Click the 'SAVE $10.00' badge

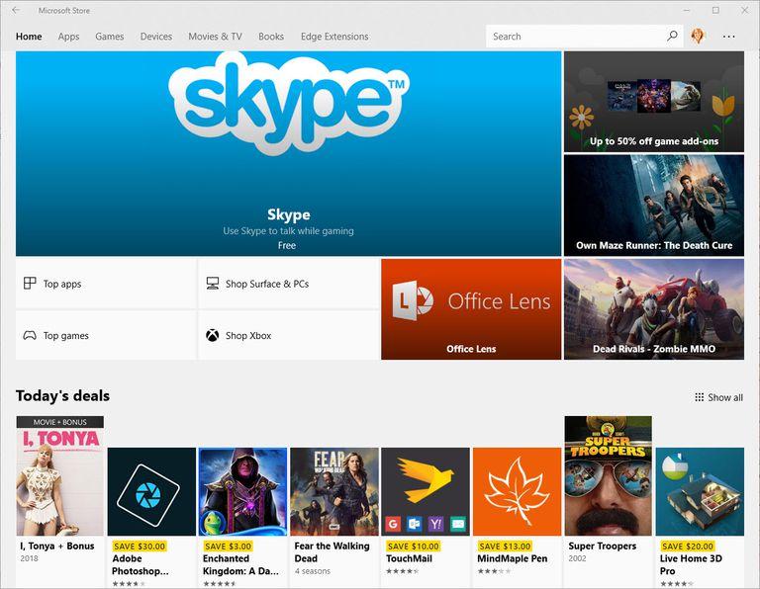413,546
